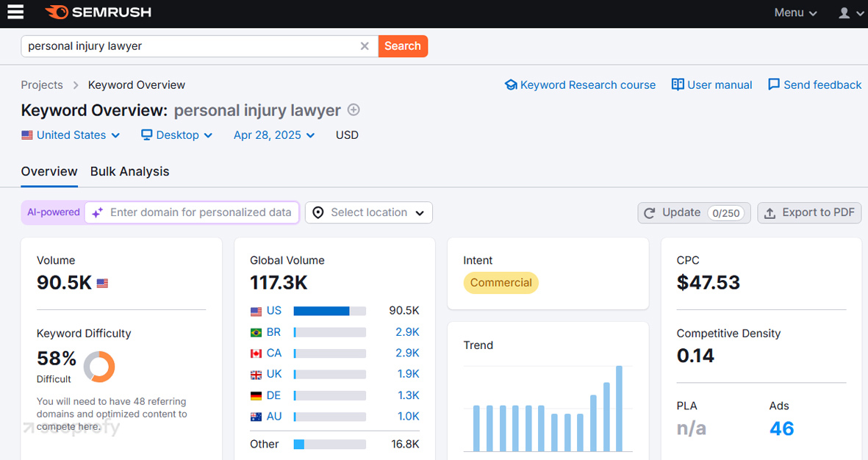The height and width of the screenshot is (460, 868).
Task: Click the Update button
Action: [x=694, y=212]
